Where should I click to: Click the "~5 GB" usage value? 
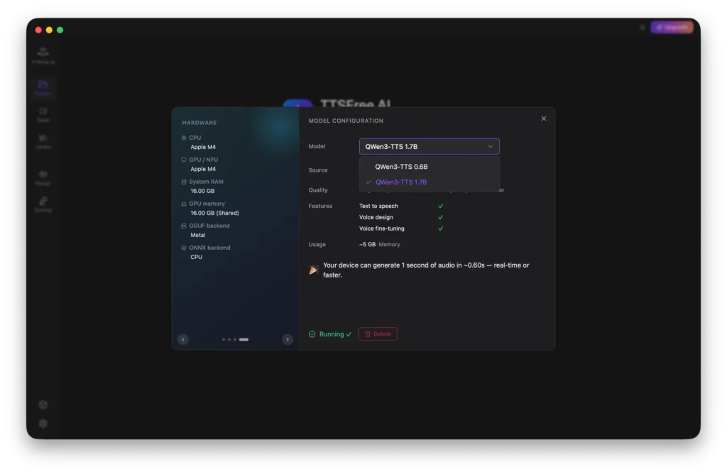click(x=367, y=245)
